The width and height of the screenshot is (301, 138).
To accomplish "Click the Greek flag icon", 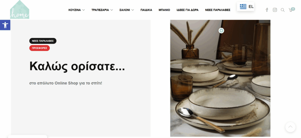I will click(243, 6).
